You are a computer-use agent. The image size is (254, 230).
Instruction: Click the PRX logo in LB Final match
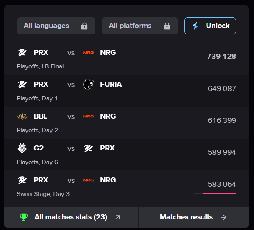22,52
